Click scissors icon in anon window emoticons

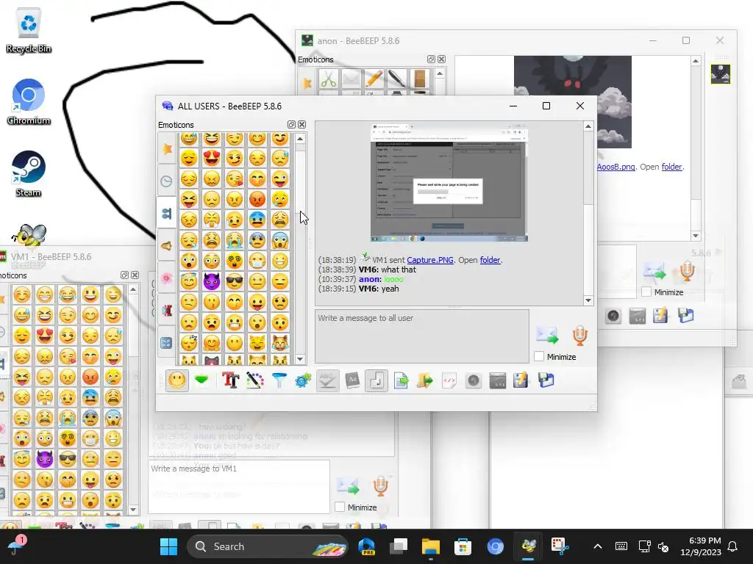click(x=329, y=79)
